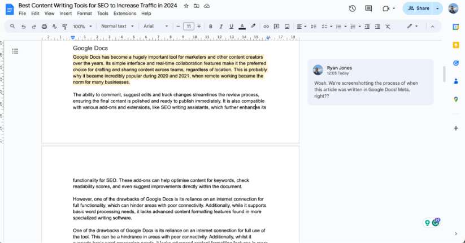Insert an image from toolbar
465x243 pixels.
287,27
